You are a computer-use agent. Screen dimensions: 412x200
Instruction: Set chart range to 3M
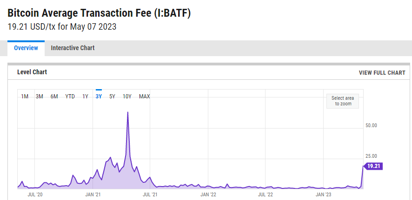click(40, 97)
